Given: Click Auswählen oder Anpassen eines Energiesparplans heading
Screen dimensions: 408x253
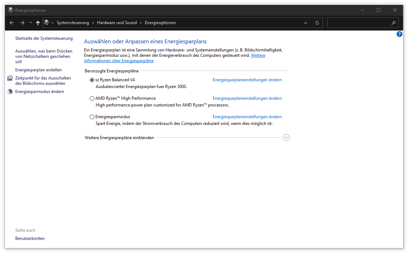Looking at the screenshot, I should 145,42.
